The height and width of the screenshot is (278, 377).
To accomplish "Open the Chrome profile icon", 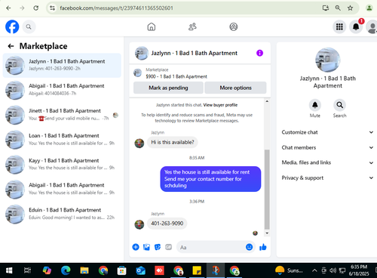I will click(369, 8).
